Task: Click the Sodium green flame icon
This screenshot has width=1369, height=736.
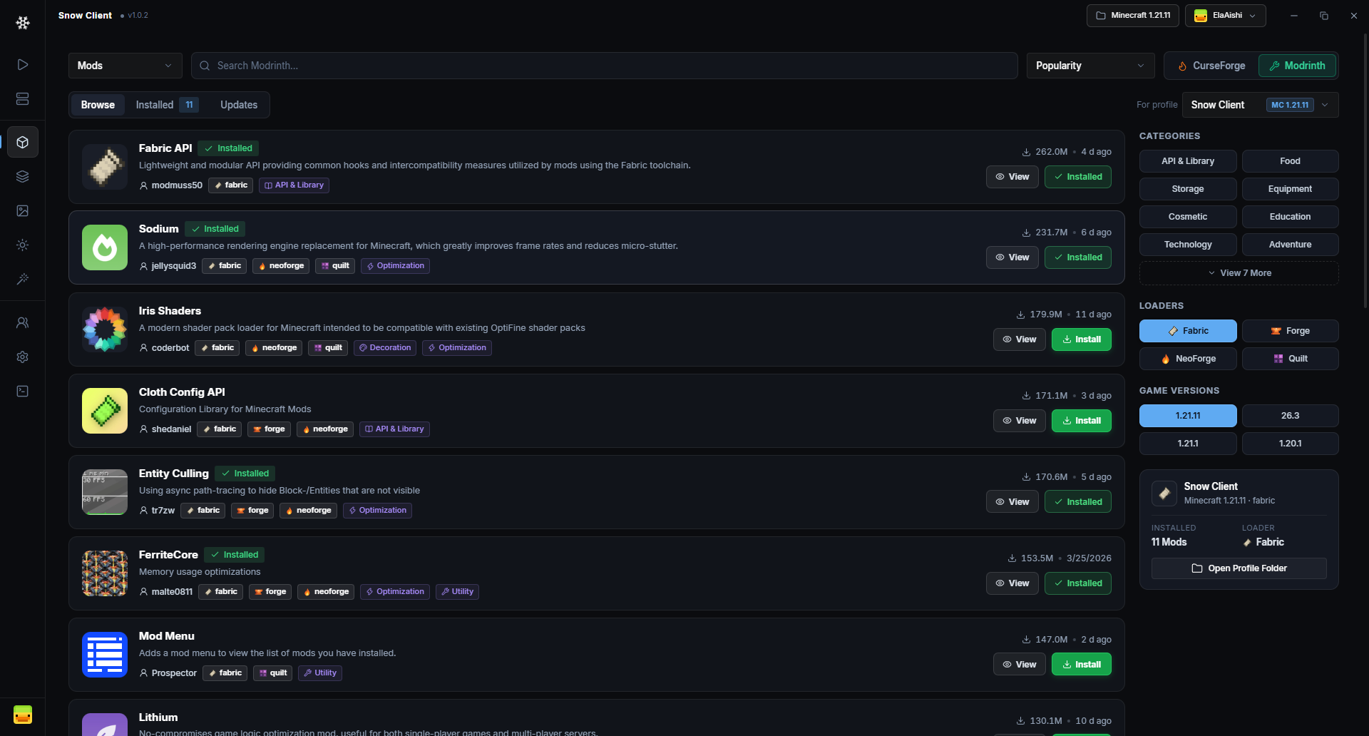Action: click(x=105, y=247)
